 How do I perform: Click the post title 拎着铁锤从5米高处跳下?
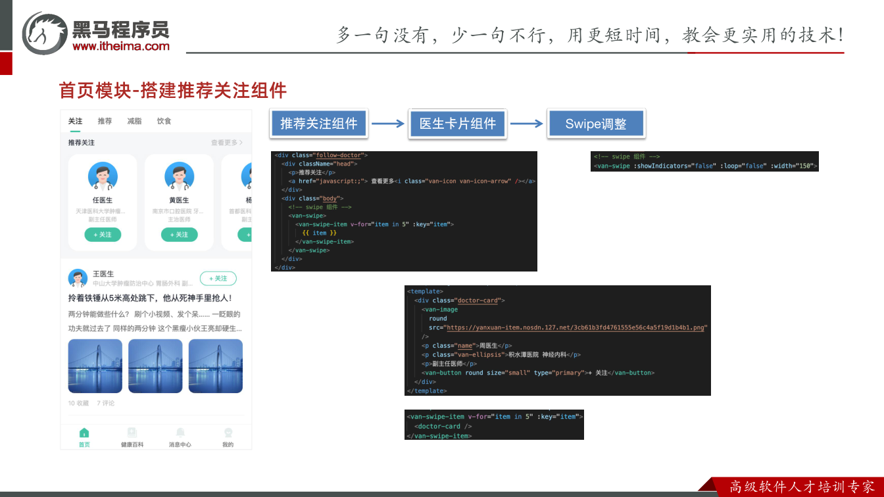[x=150, y=298]
